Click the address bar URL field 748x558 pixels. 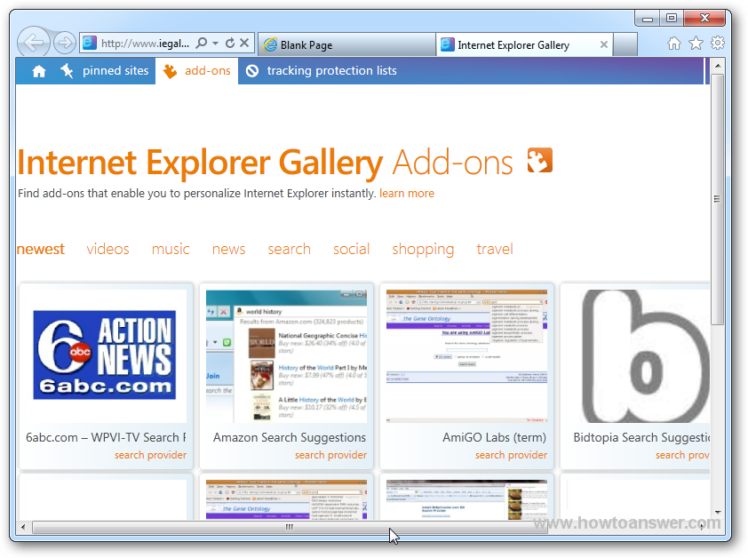click(x=145, y=44)
